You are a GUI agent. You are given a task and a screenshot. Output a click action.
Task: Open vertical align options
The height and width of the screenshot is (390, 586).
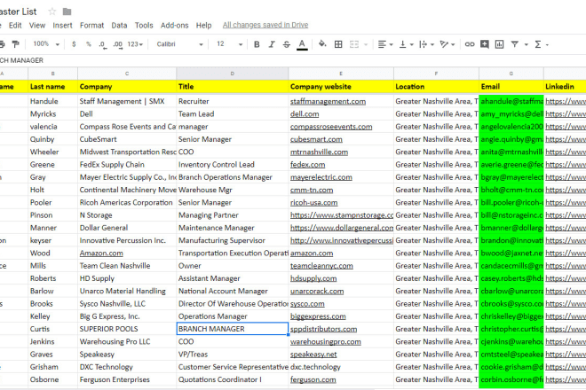[x=407, y=44]
